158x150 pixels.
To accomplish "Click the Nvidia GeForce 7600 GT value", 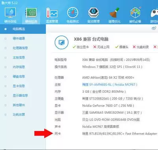I will (108, 105).
